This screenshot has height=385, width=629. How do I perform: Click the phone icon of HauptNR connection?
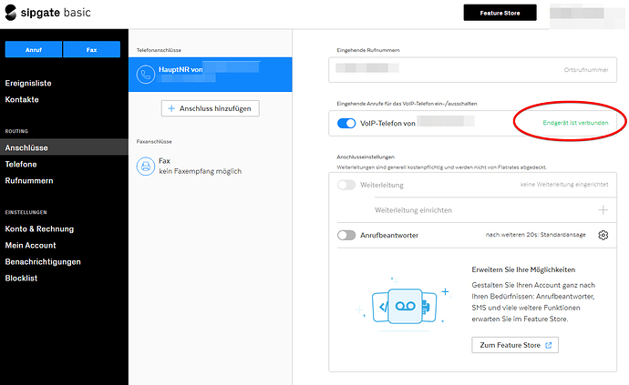coord(146,75)
